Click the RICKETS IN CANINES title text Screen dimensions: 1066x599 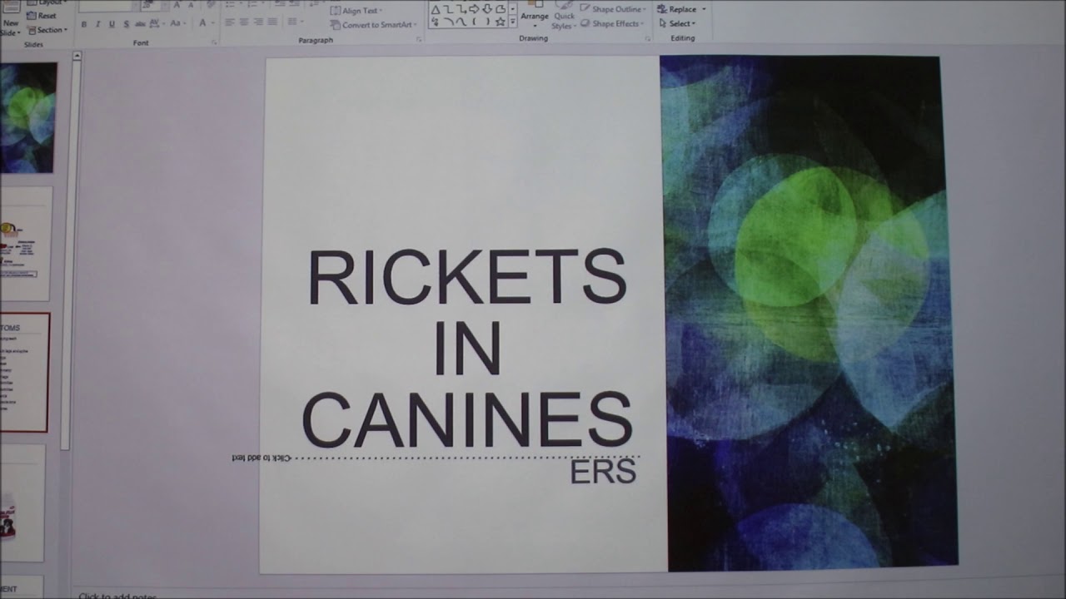point(467,349)
